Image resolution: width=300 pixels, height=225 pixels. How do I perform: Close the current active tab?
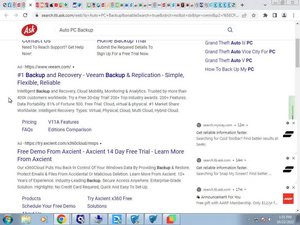pos(30,5)
